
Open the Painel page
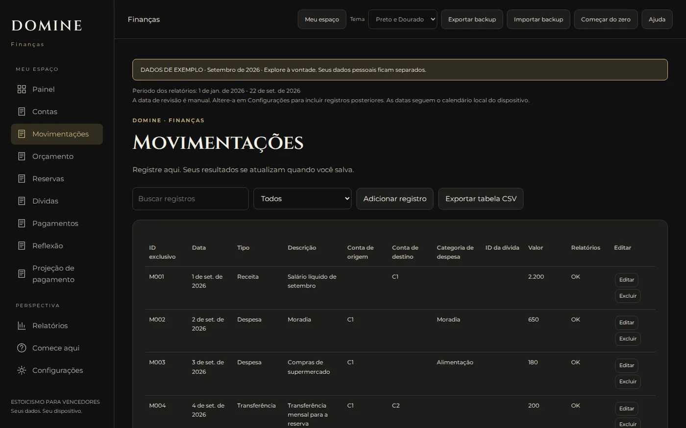pos(57,89)
